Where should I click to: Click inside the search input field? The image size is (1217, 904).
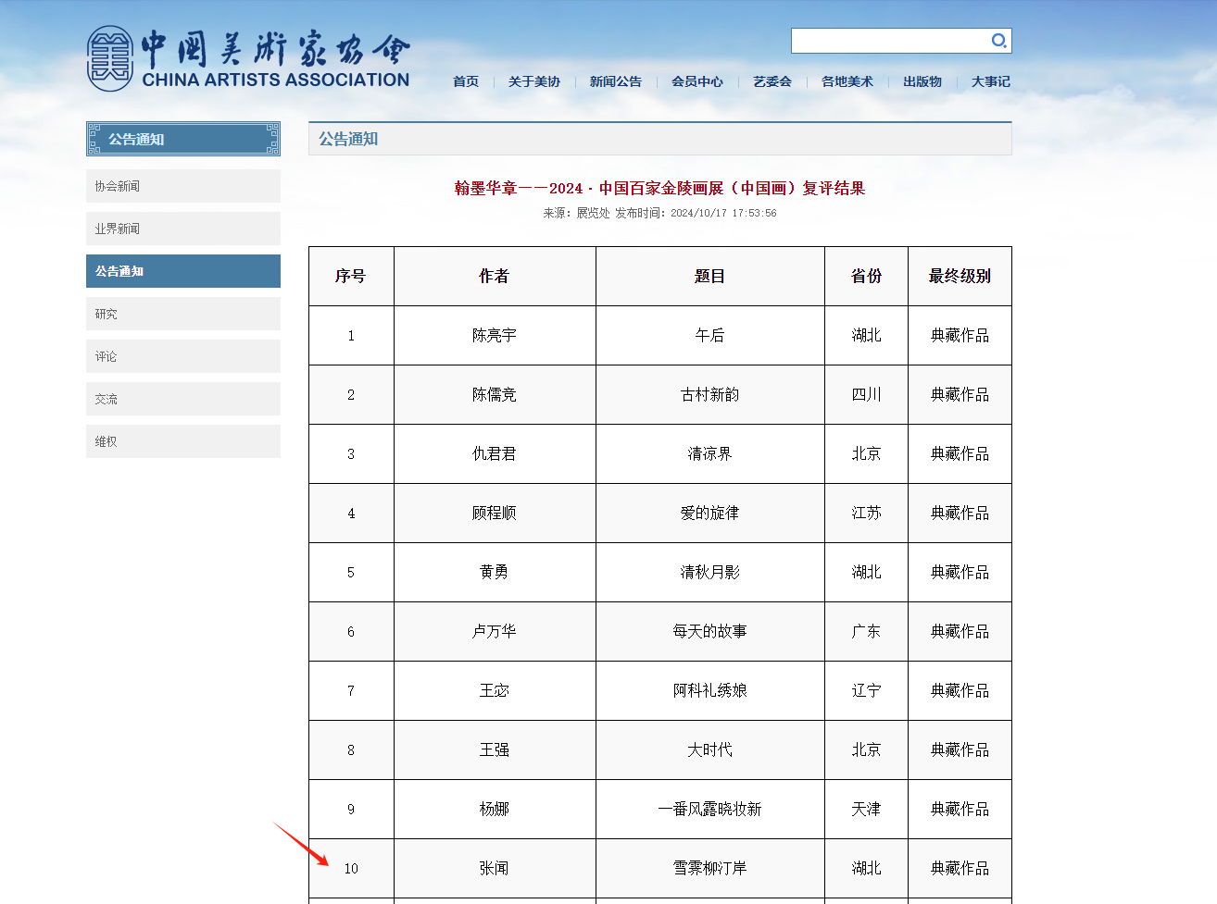(889, 41)
